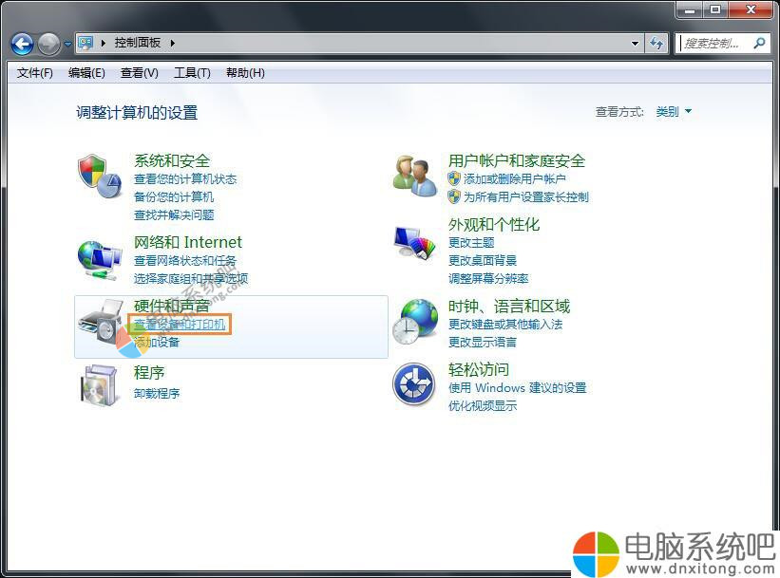
Task: Open the Programs disc box icon
Action: pyautogui.click(x=99, y=384)
